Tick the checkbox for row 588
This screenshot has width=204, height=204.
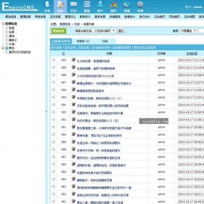(54, 149)
